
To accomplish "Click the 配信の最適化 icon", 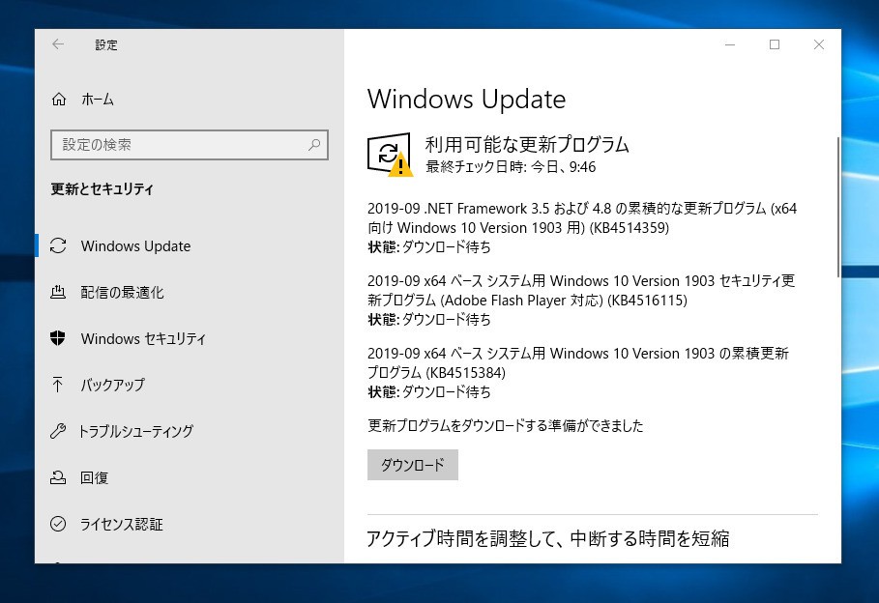I will (x=58, y=292).
